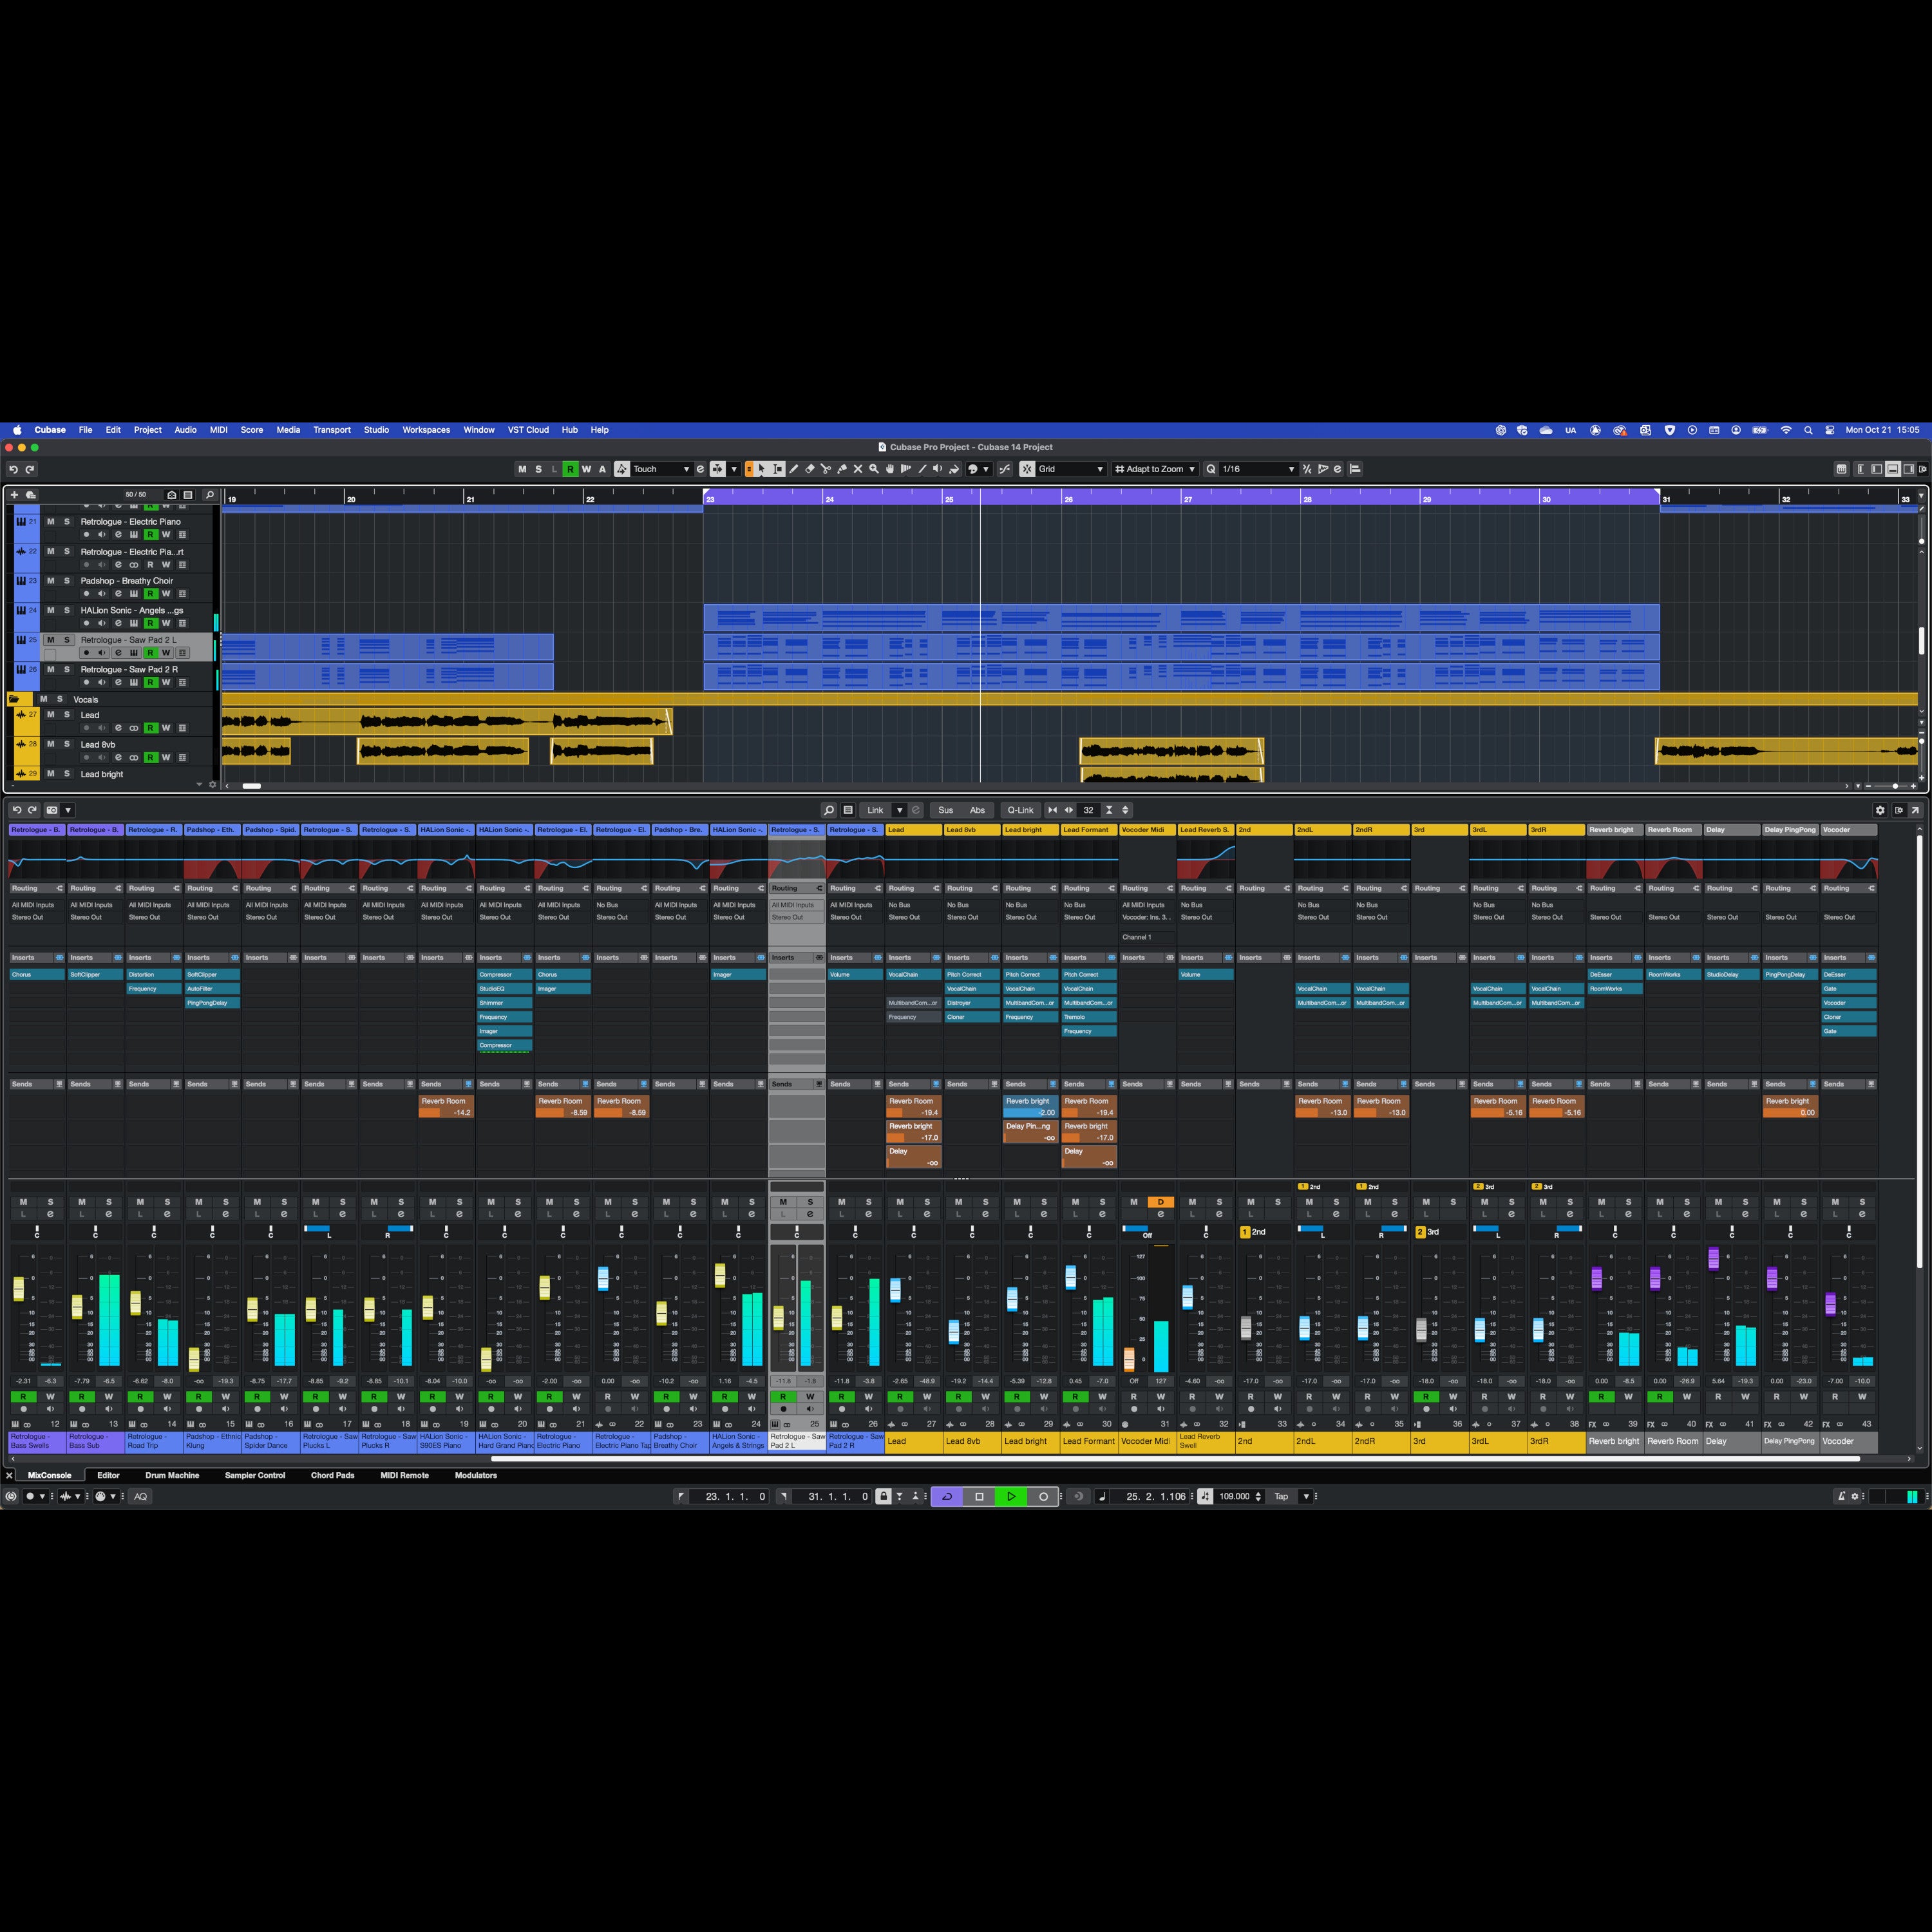Select the Object Selection arrow tool
This screenshot has width=1932, height=1932.
coord(762,469)
